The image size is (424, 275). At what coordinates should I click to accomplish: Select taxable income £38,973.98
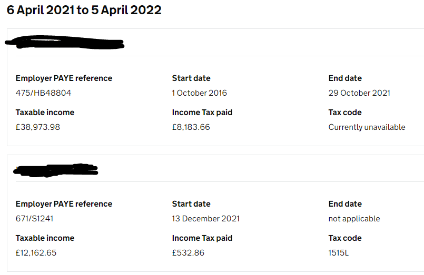38,127
